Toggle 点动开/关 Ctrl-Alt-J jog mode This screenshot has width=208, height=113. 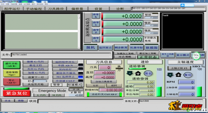click(x=104, y=94)
